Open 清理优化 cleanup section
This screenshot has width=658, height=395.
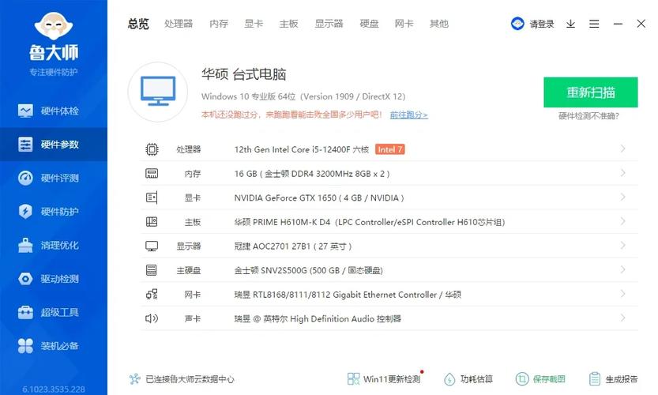53,245
